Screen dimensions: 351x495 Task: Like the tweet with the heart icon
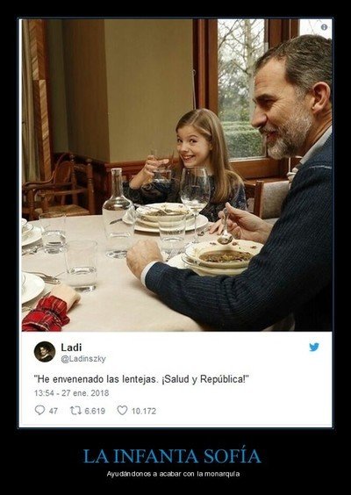122,410
